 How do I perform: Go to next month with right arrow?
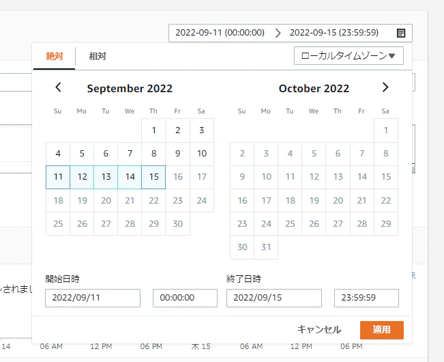[385, 87]
